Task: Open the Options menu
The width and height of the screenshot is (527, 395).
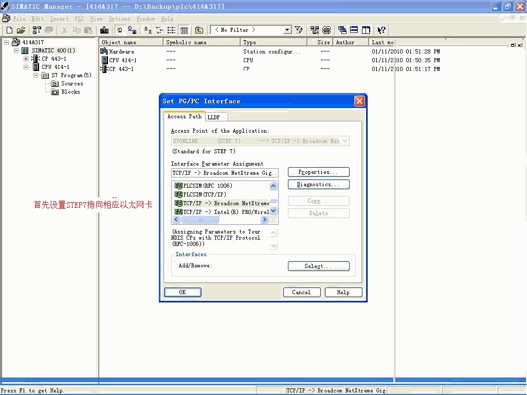Action: (x=119, y=19)
